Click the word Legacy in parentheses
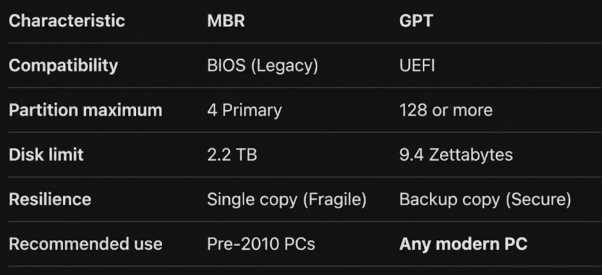This screenshot has width=602, height=275. click(285, 65)
